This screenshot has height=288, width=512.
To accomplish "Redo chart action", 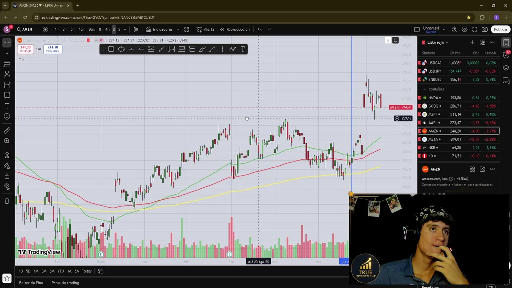I will tap(270, 29).
